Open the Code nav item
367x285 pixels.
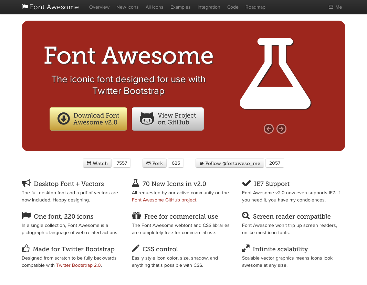point(233,7)
